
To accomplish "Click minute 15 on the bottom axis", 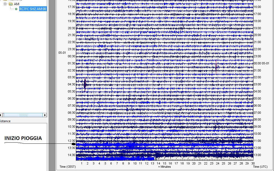I will (164, 163).
